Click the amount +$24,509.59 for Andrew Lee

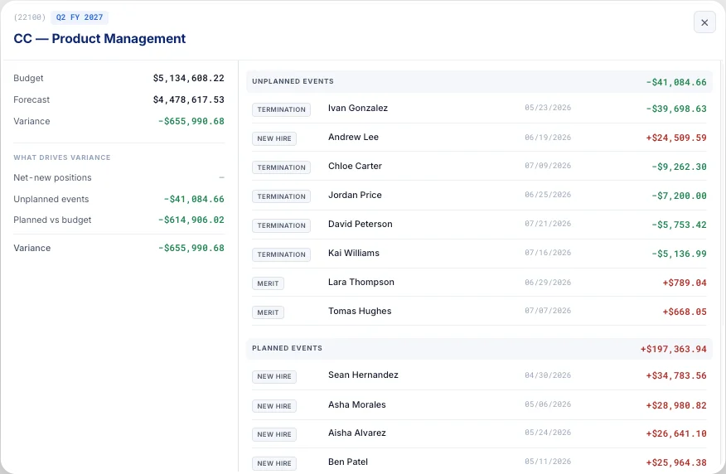tap(676, 138)
